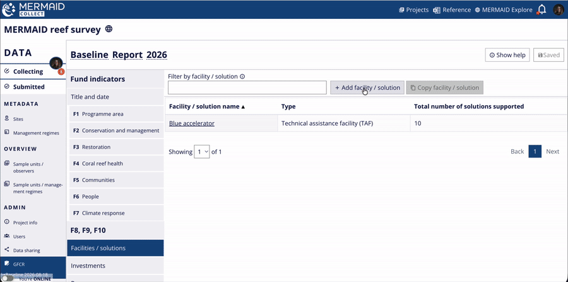
Task: Click the Data sharing share icon
Action: (6, 250)
